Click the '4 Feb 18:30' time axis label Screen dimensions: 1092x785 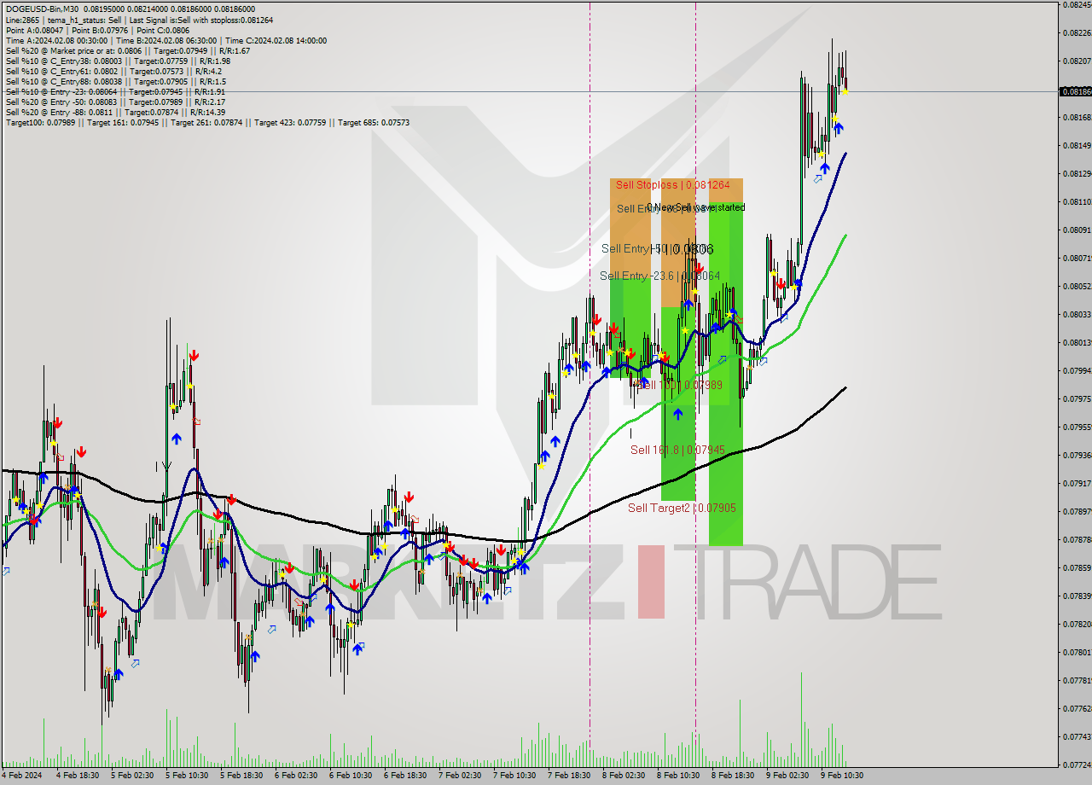77,776
